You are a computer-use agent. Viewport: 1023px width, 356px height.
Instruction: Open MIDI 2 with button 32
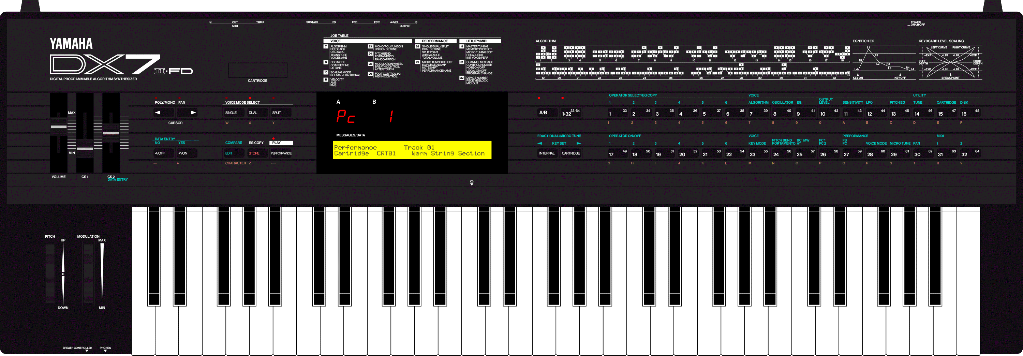click(970, 154)
